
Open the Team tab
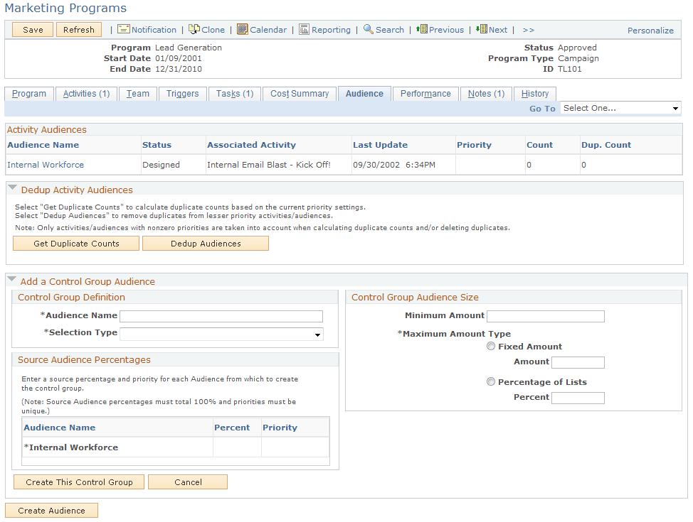pos(138,94)
